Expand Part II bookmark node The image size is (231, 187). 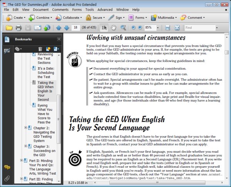point(21,160)
